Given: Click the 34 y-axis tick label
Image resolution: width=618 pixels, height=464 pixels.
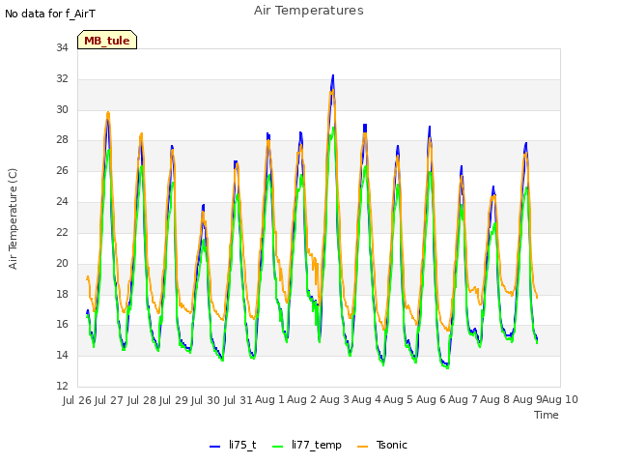Looking at the screenshot, I should [x=62, y=48].
